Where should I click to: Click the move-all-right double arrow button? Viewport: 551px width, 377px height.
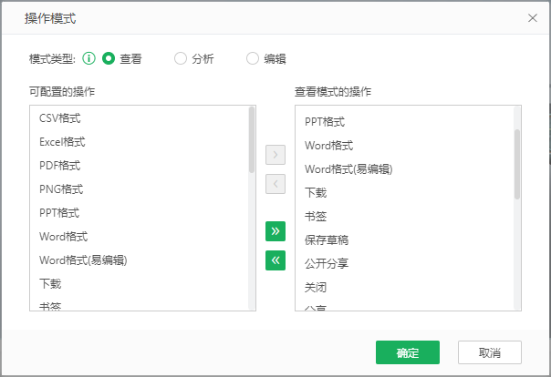point(275,231)
